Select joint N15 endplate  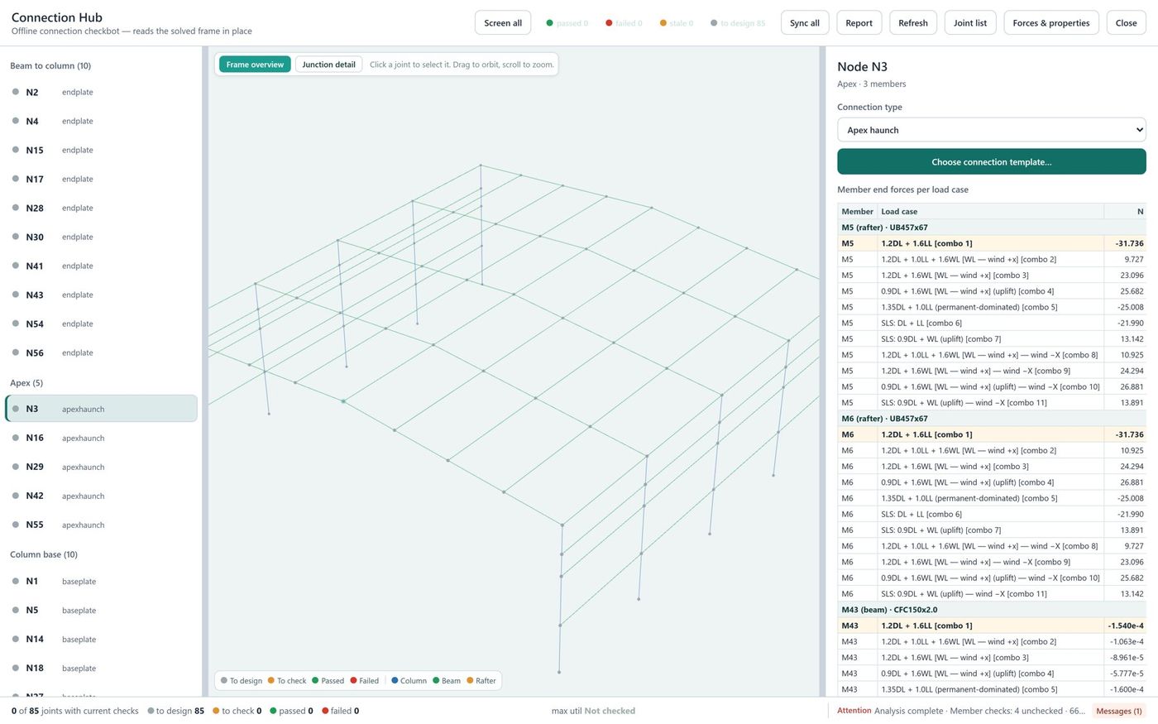click(x=101, y=150)
